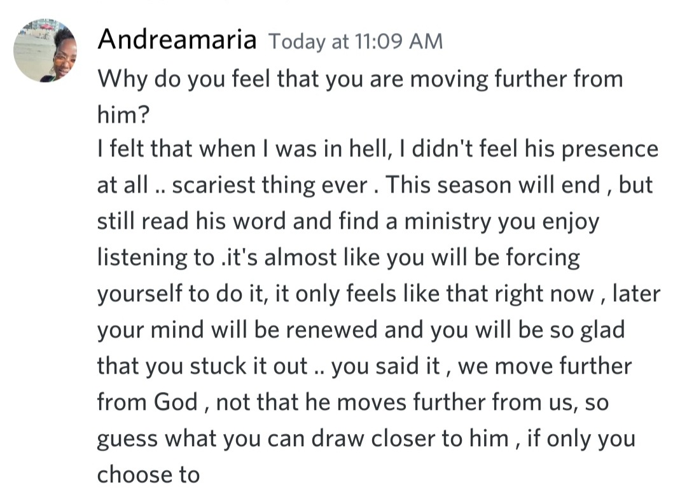
Task: Click the phrase "yourself to do it"
Action: tap(178, 294)
